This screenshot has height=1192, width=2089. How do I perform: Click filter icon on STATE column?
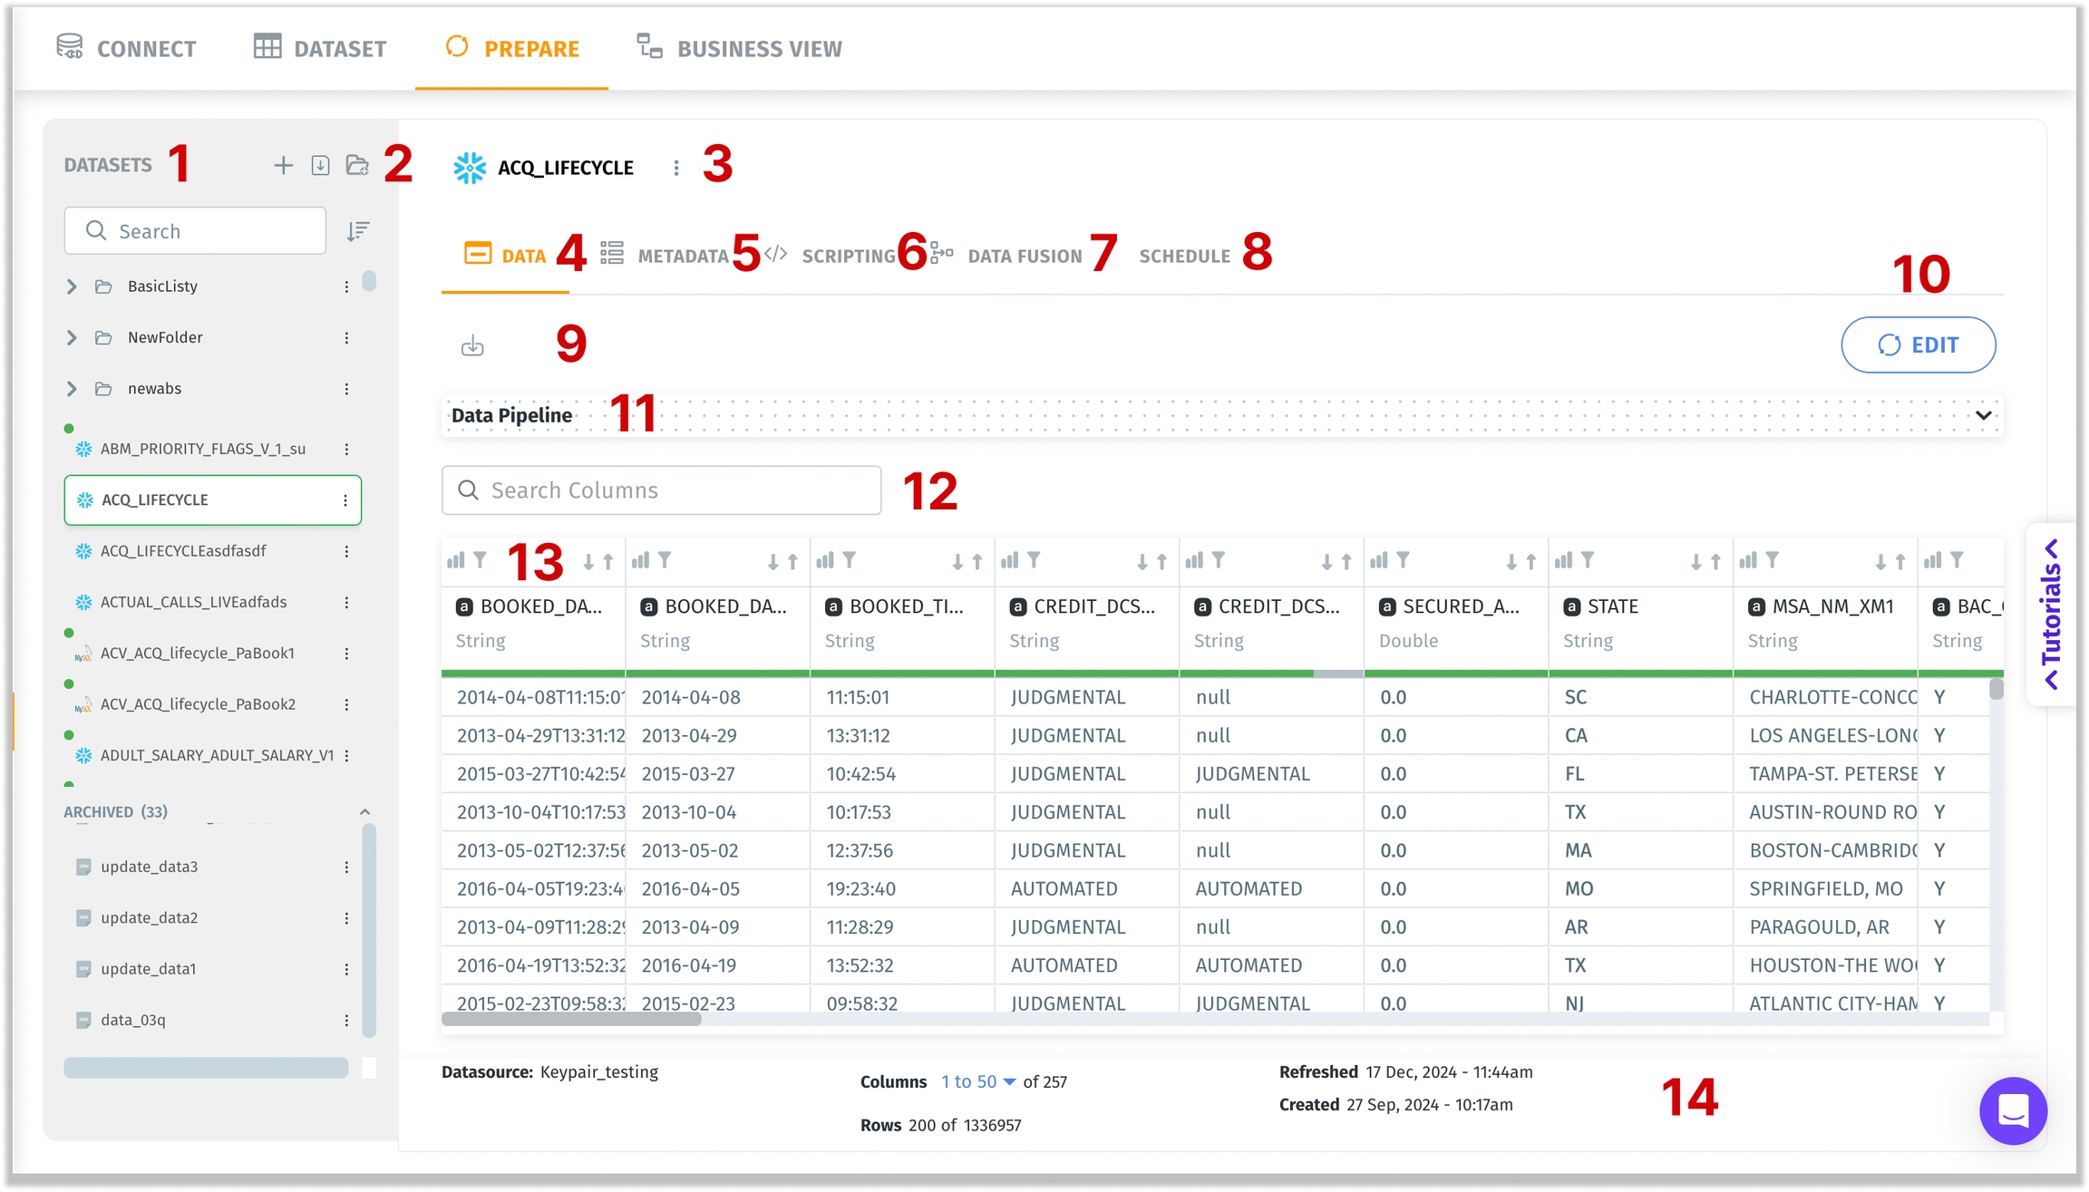[1588, 560]
